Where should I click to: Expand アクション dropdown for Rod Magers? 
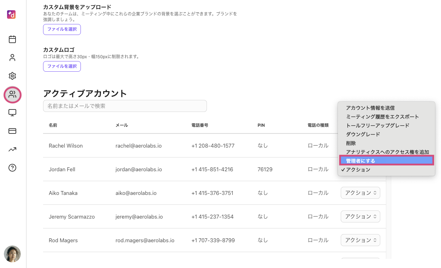pyautogui.click(x=360, y=240)
